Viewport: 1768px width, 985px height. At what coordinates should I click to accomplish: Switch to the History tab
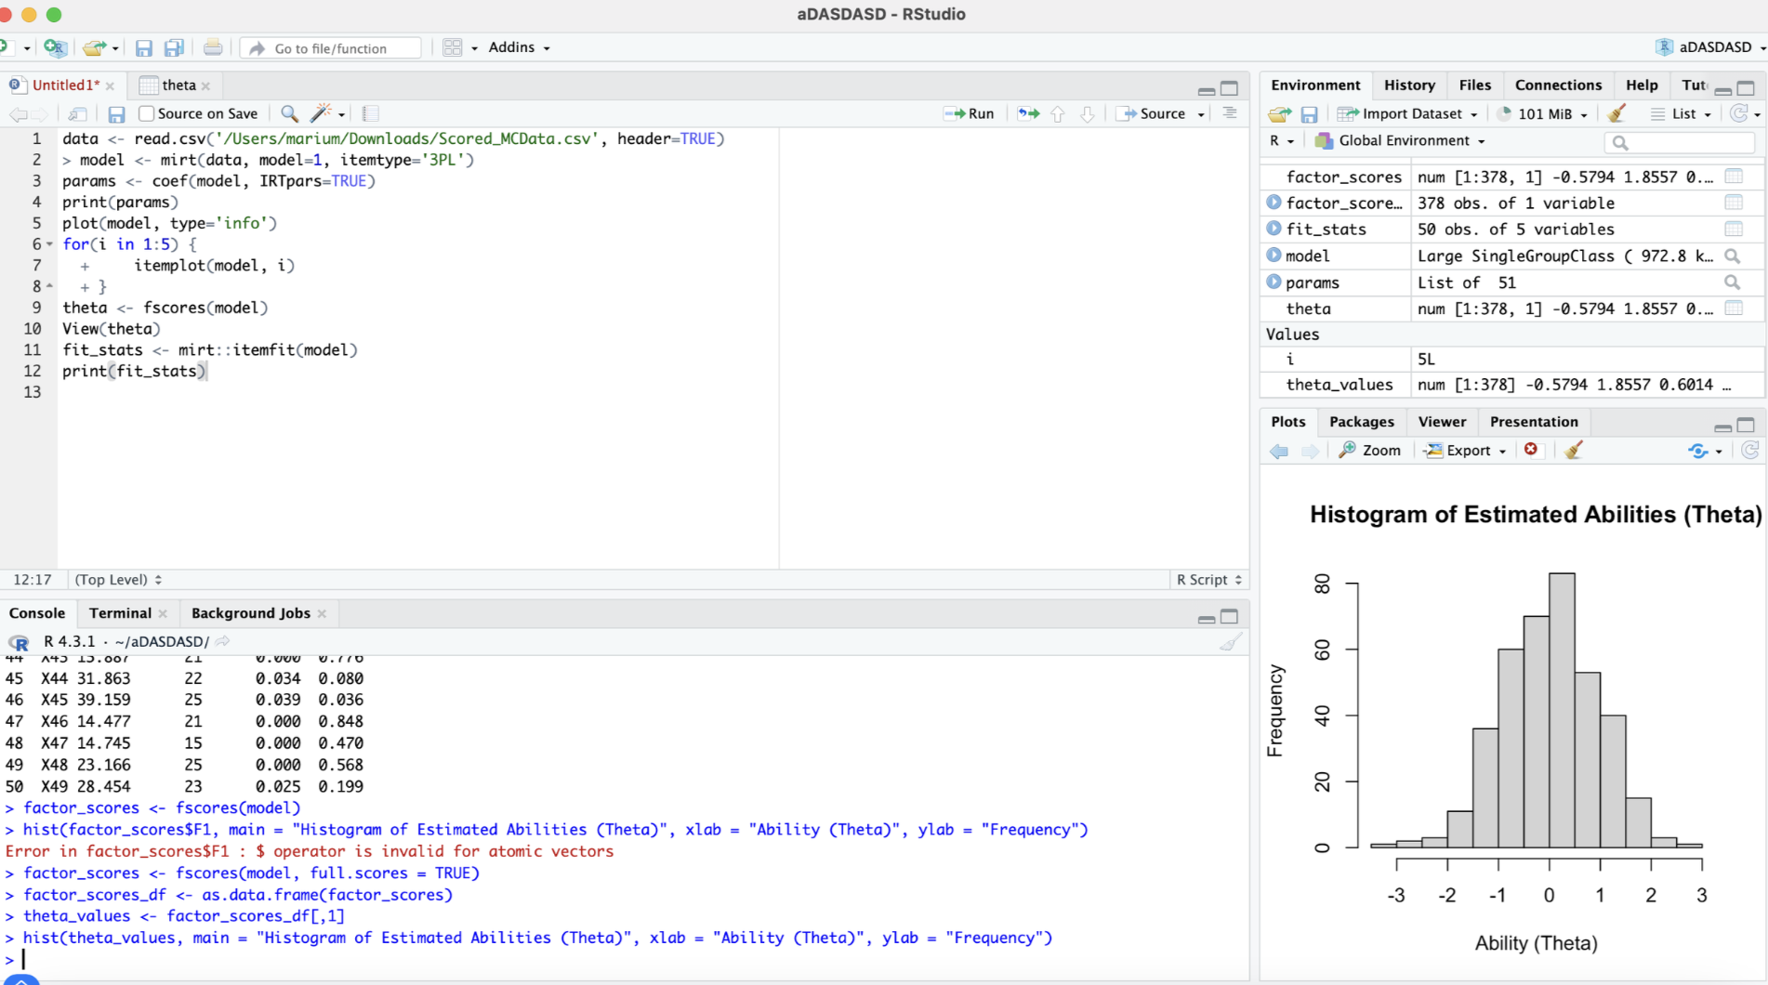coord(1409,85)
